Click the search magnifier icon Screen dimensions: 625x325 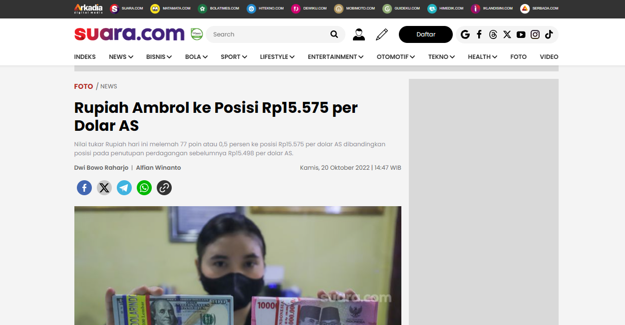click(334, 34)
